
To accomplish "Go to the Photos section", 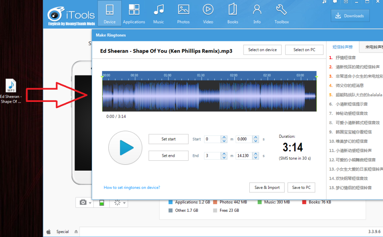I will point(183,13).
